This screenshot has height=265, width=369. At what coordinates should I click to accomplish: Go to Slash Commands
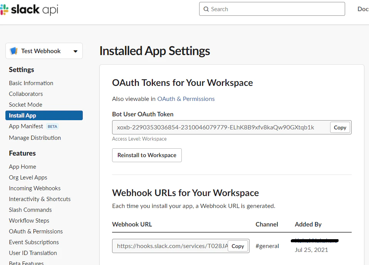pos(30,210)
